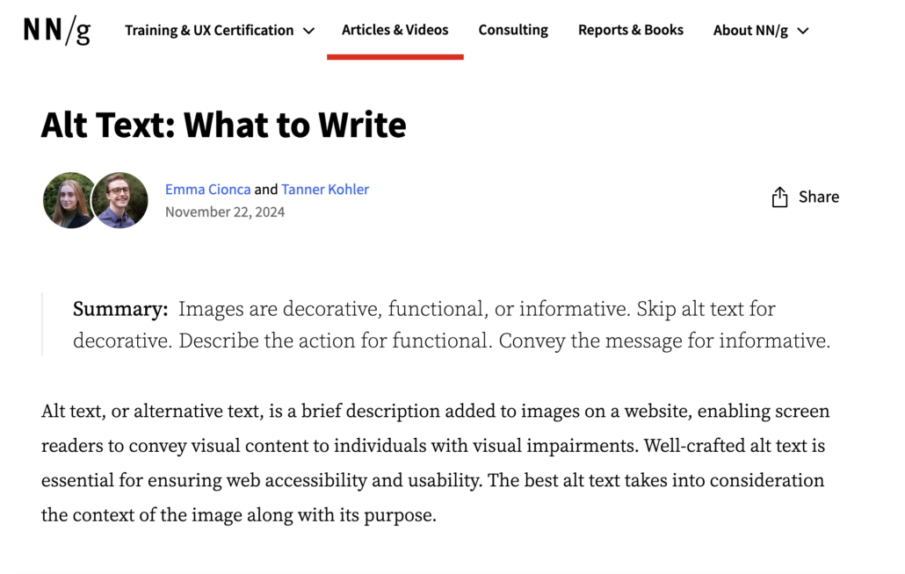This screenshot has height=574, width=905.
Task: Click the chevron beside Training & UX Certification
Action: tap(308, 30)
